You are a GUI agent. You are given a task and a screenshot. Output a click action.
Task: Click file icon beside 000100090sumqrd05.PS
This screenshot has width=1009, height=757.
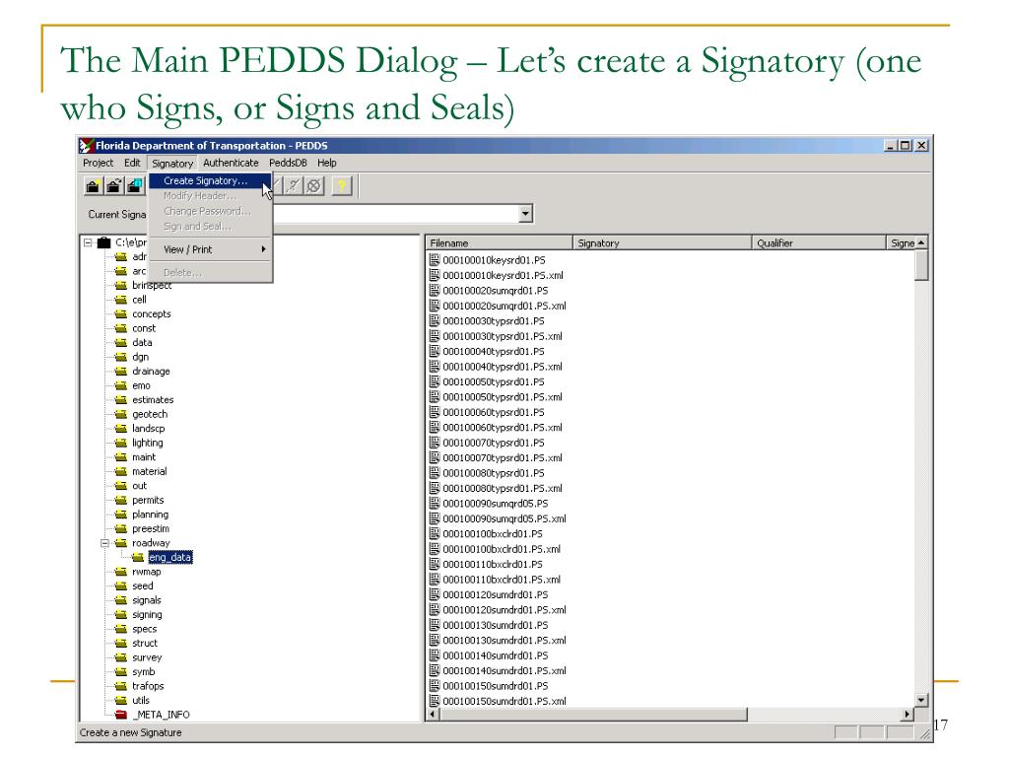click(x=435, y=503)
